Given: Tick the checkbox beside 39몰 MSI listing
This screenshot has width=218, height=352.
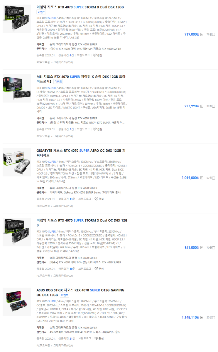Looking at the screenshot, I should [214, 106].
